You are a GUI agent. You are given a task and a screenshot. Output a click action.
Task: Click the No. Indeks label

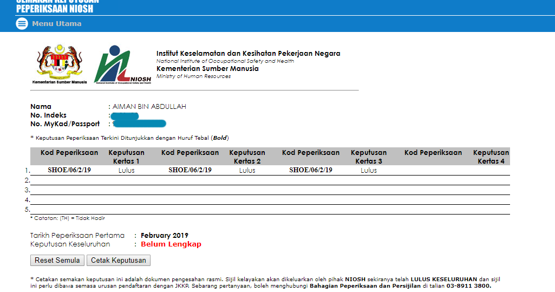[x=49, y=115]
